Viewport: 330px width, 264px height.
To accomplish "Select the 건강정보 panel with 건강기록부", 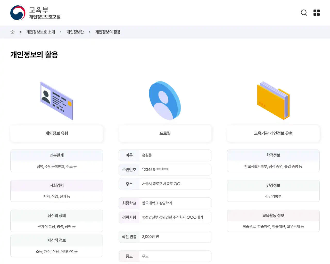I will pos(273,191).
